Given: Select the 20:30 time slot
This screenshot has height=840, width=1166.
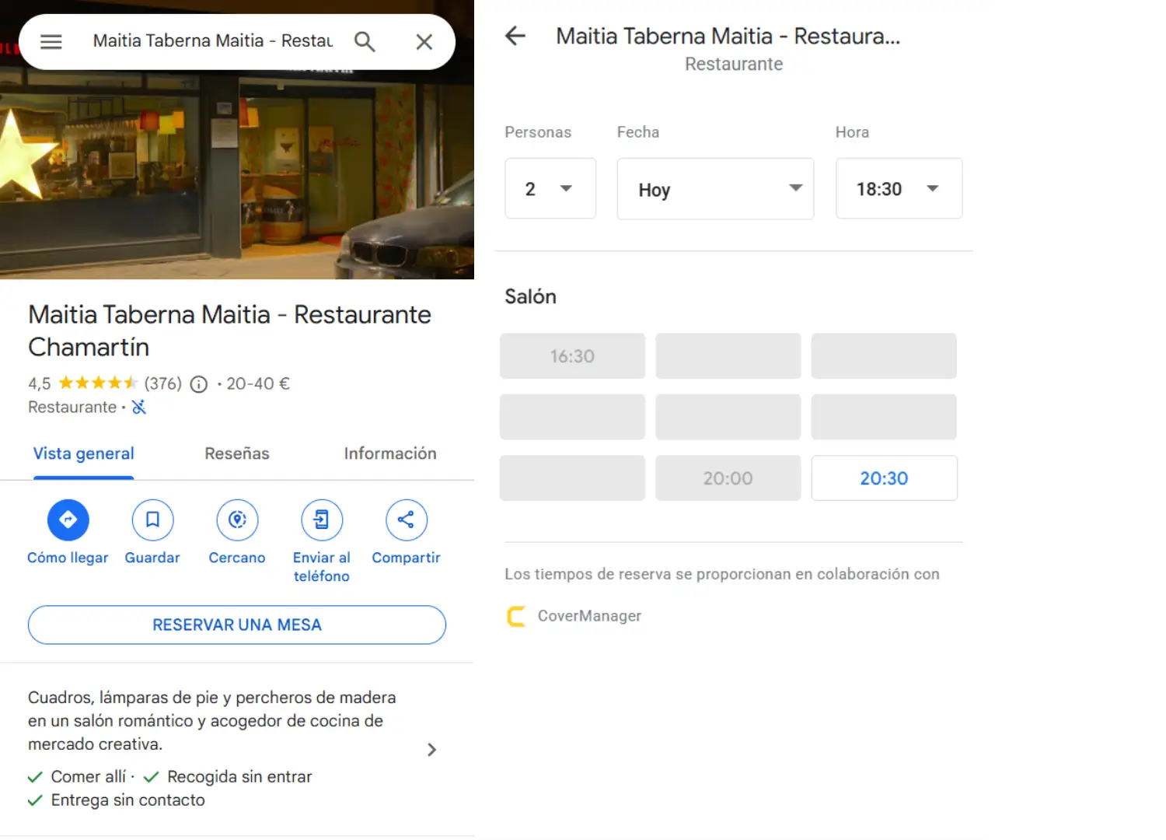Looking at the screenshot, I should pos(884,478).
